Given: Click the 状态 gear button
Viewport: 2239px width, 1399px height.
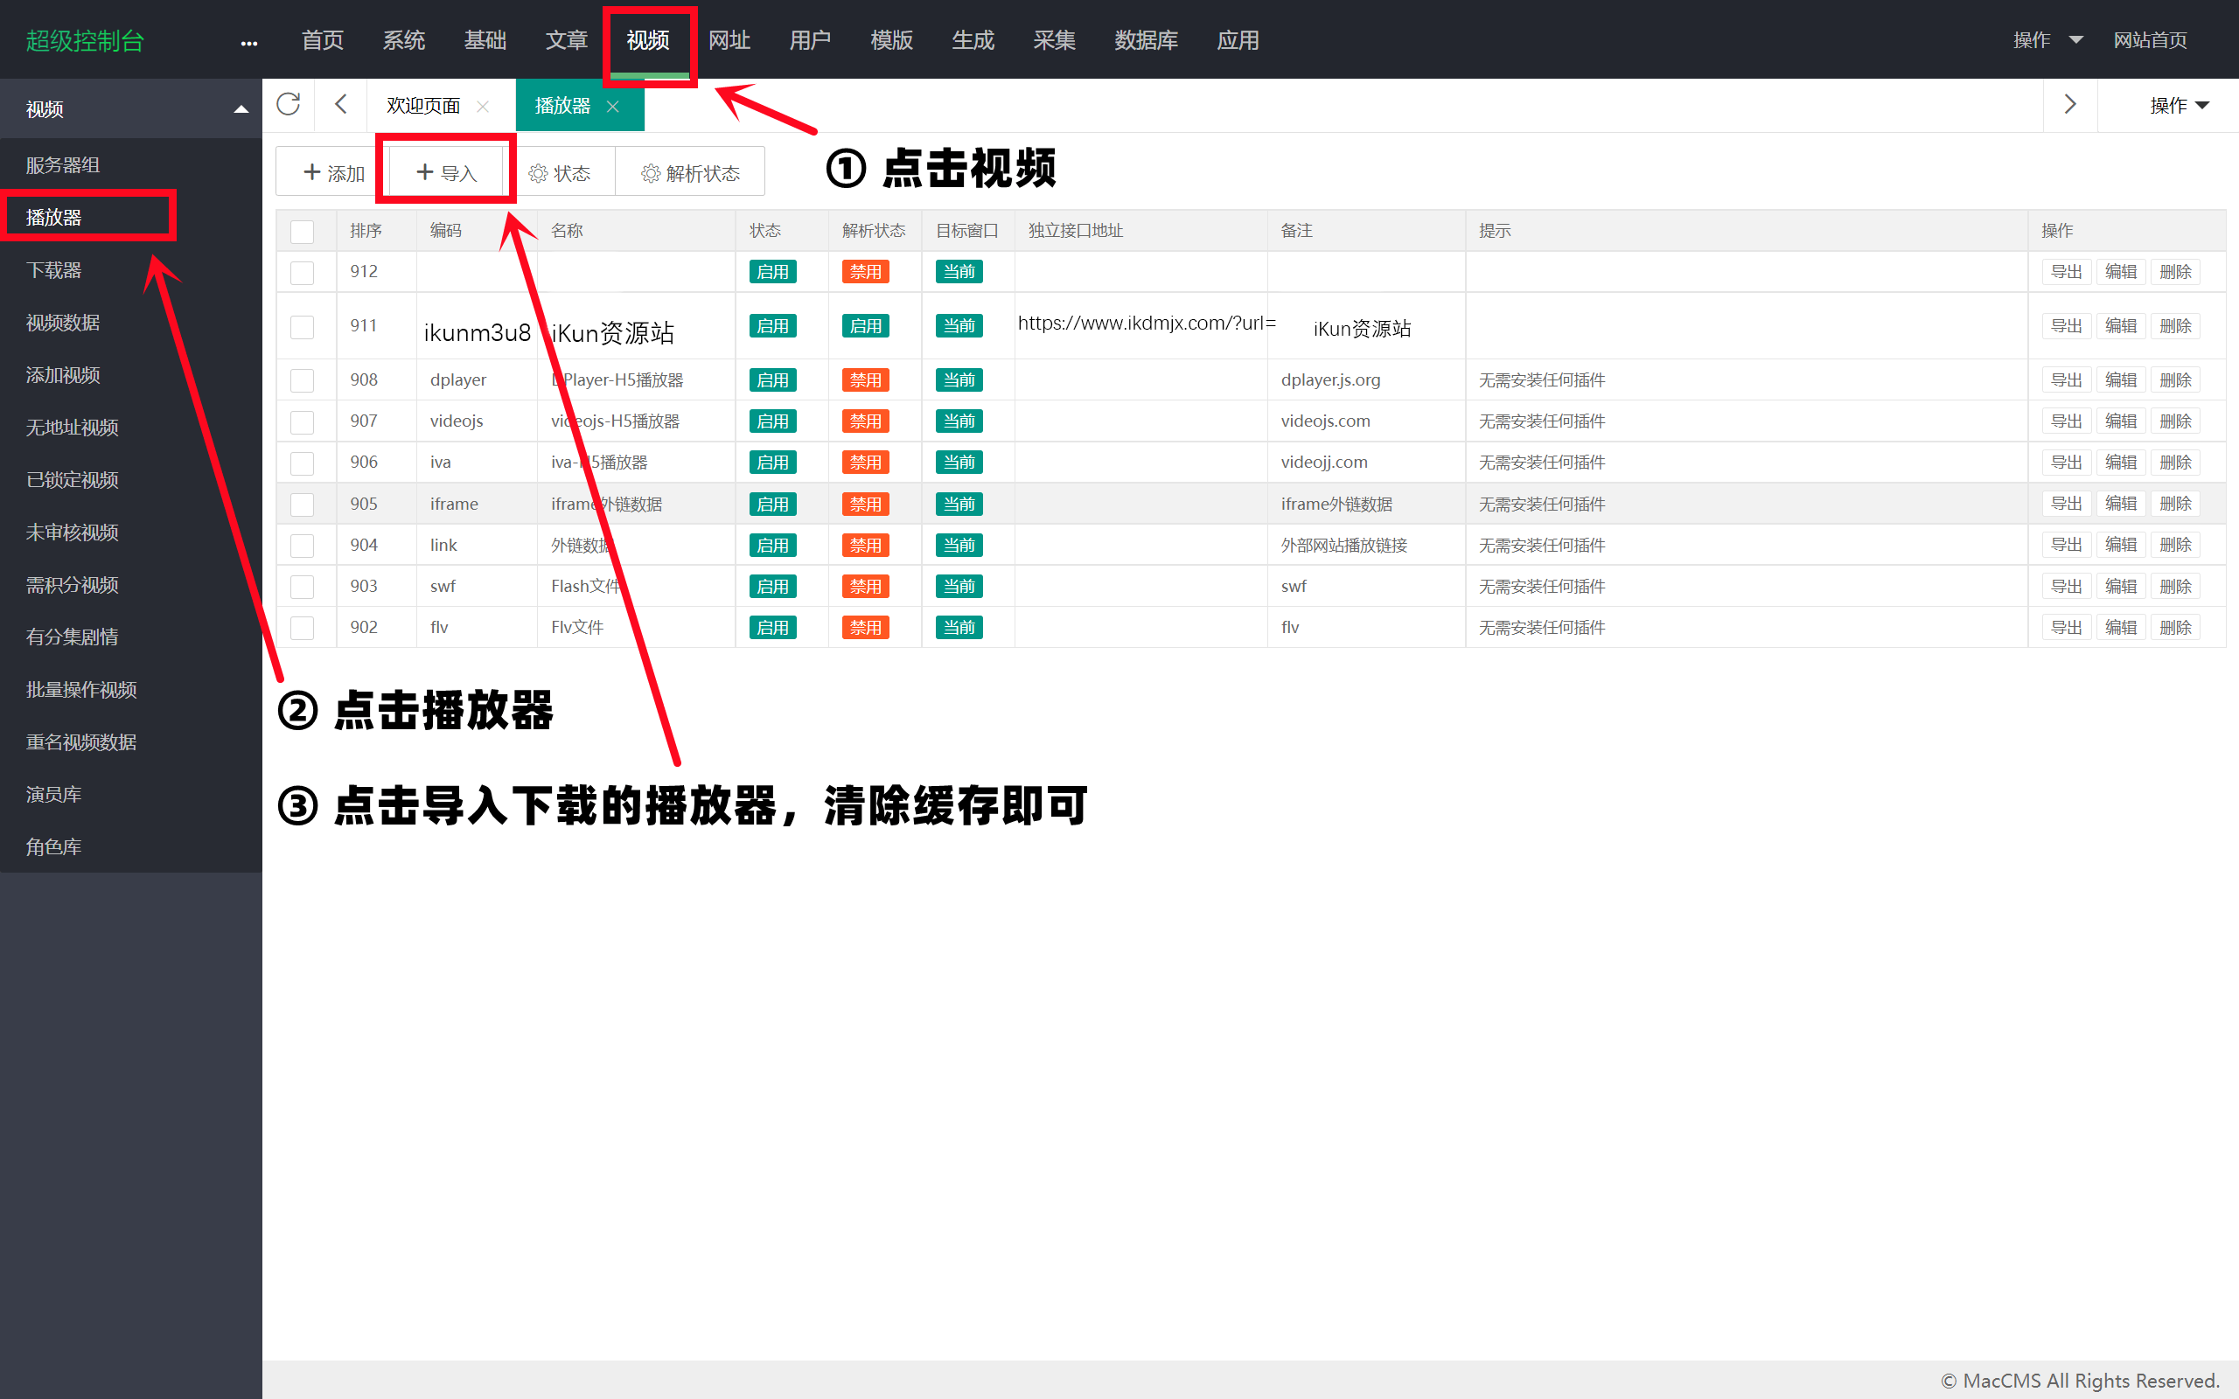Looking at the screenshot, I should pyautogui.click(x=560, y=173).
